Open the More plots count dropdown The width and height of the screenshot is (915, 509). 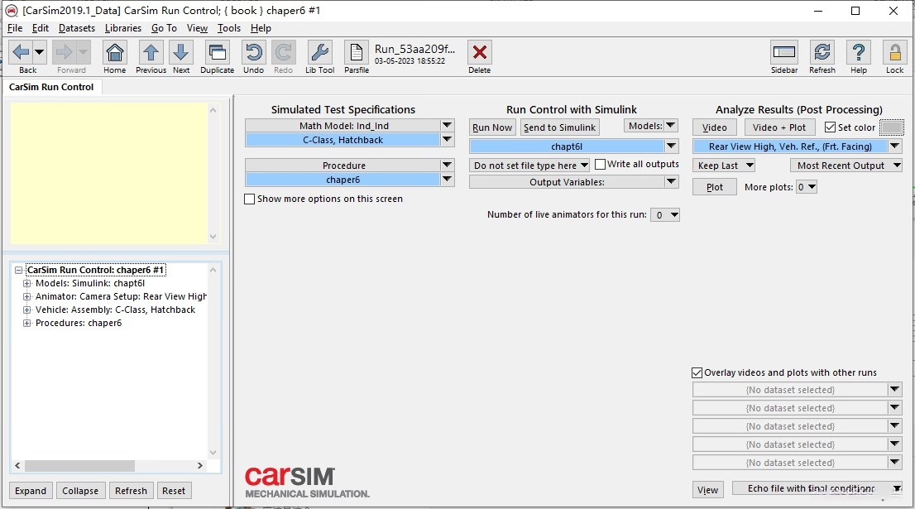(807, 187)
